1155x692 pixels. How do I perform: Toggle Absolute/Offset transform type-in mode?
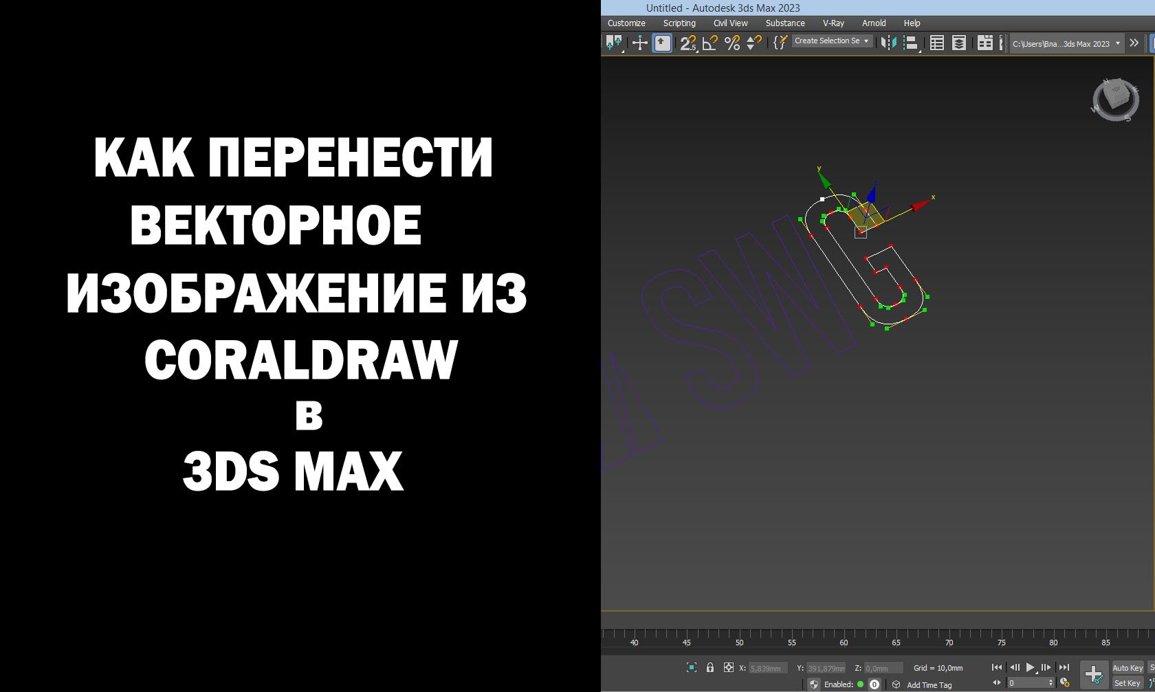coord(729,667)
